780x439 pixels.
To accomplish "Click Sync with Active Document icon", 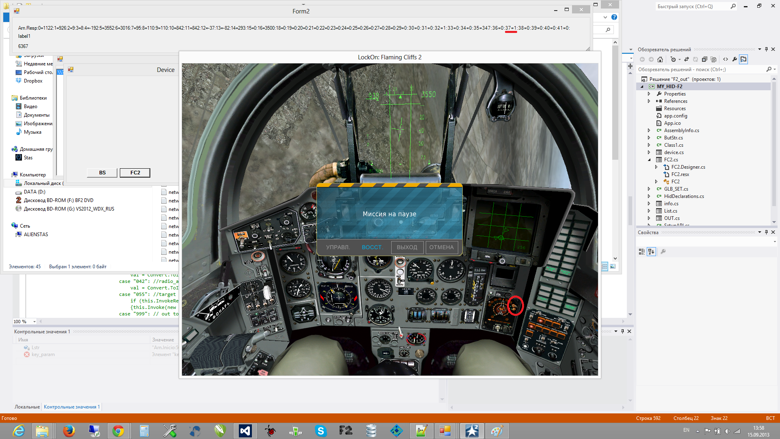I will 687,59.
